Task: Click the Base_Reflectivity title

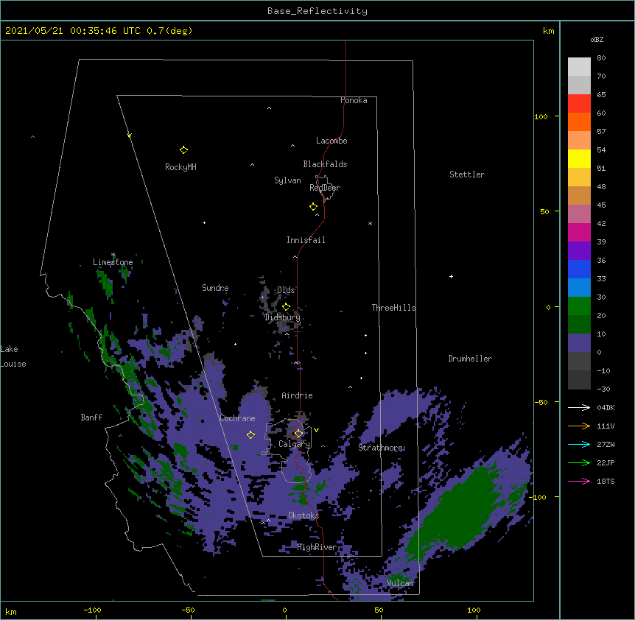Action: 317,11
